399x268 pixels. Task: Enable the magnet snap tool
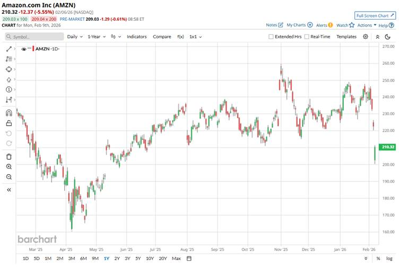[9, 112]
